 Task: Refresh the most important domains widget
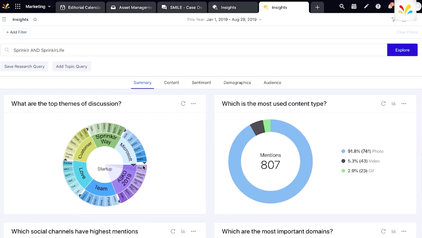tap(383, 231)
